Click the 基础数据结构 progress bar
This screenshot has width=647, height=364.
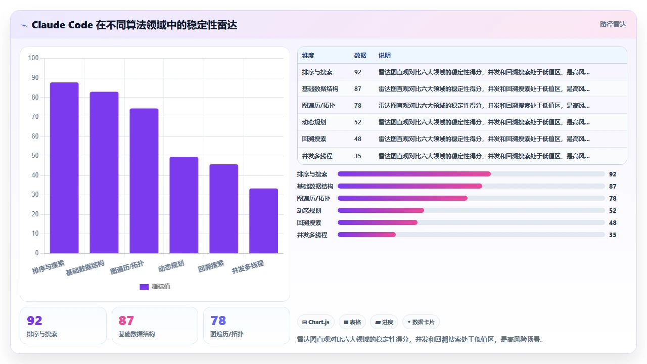[471, 186]
